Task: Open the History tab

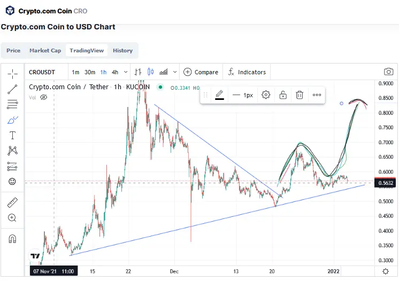Action: point(122,51)
